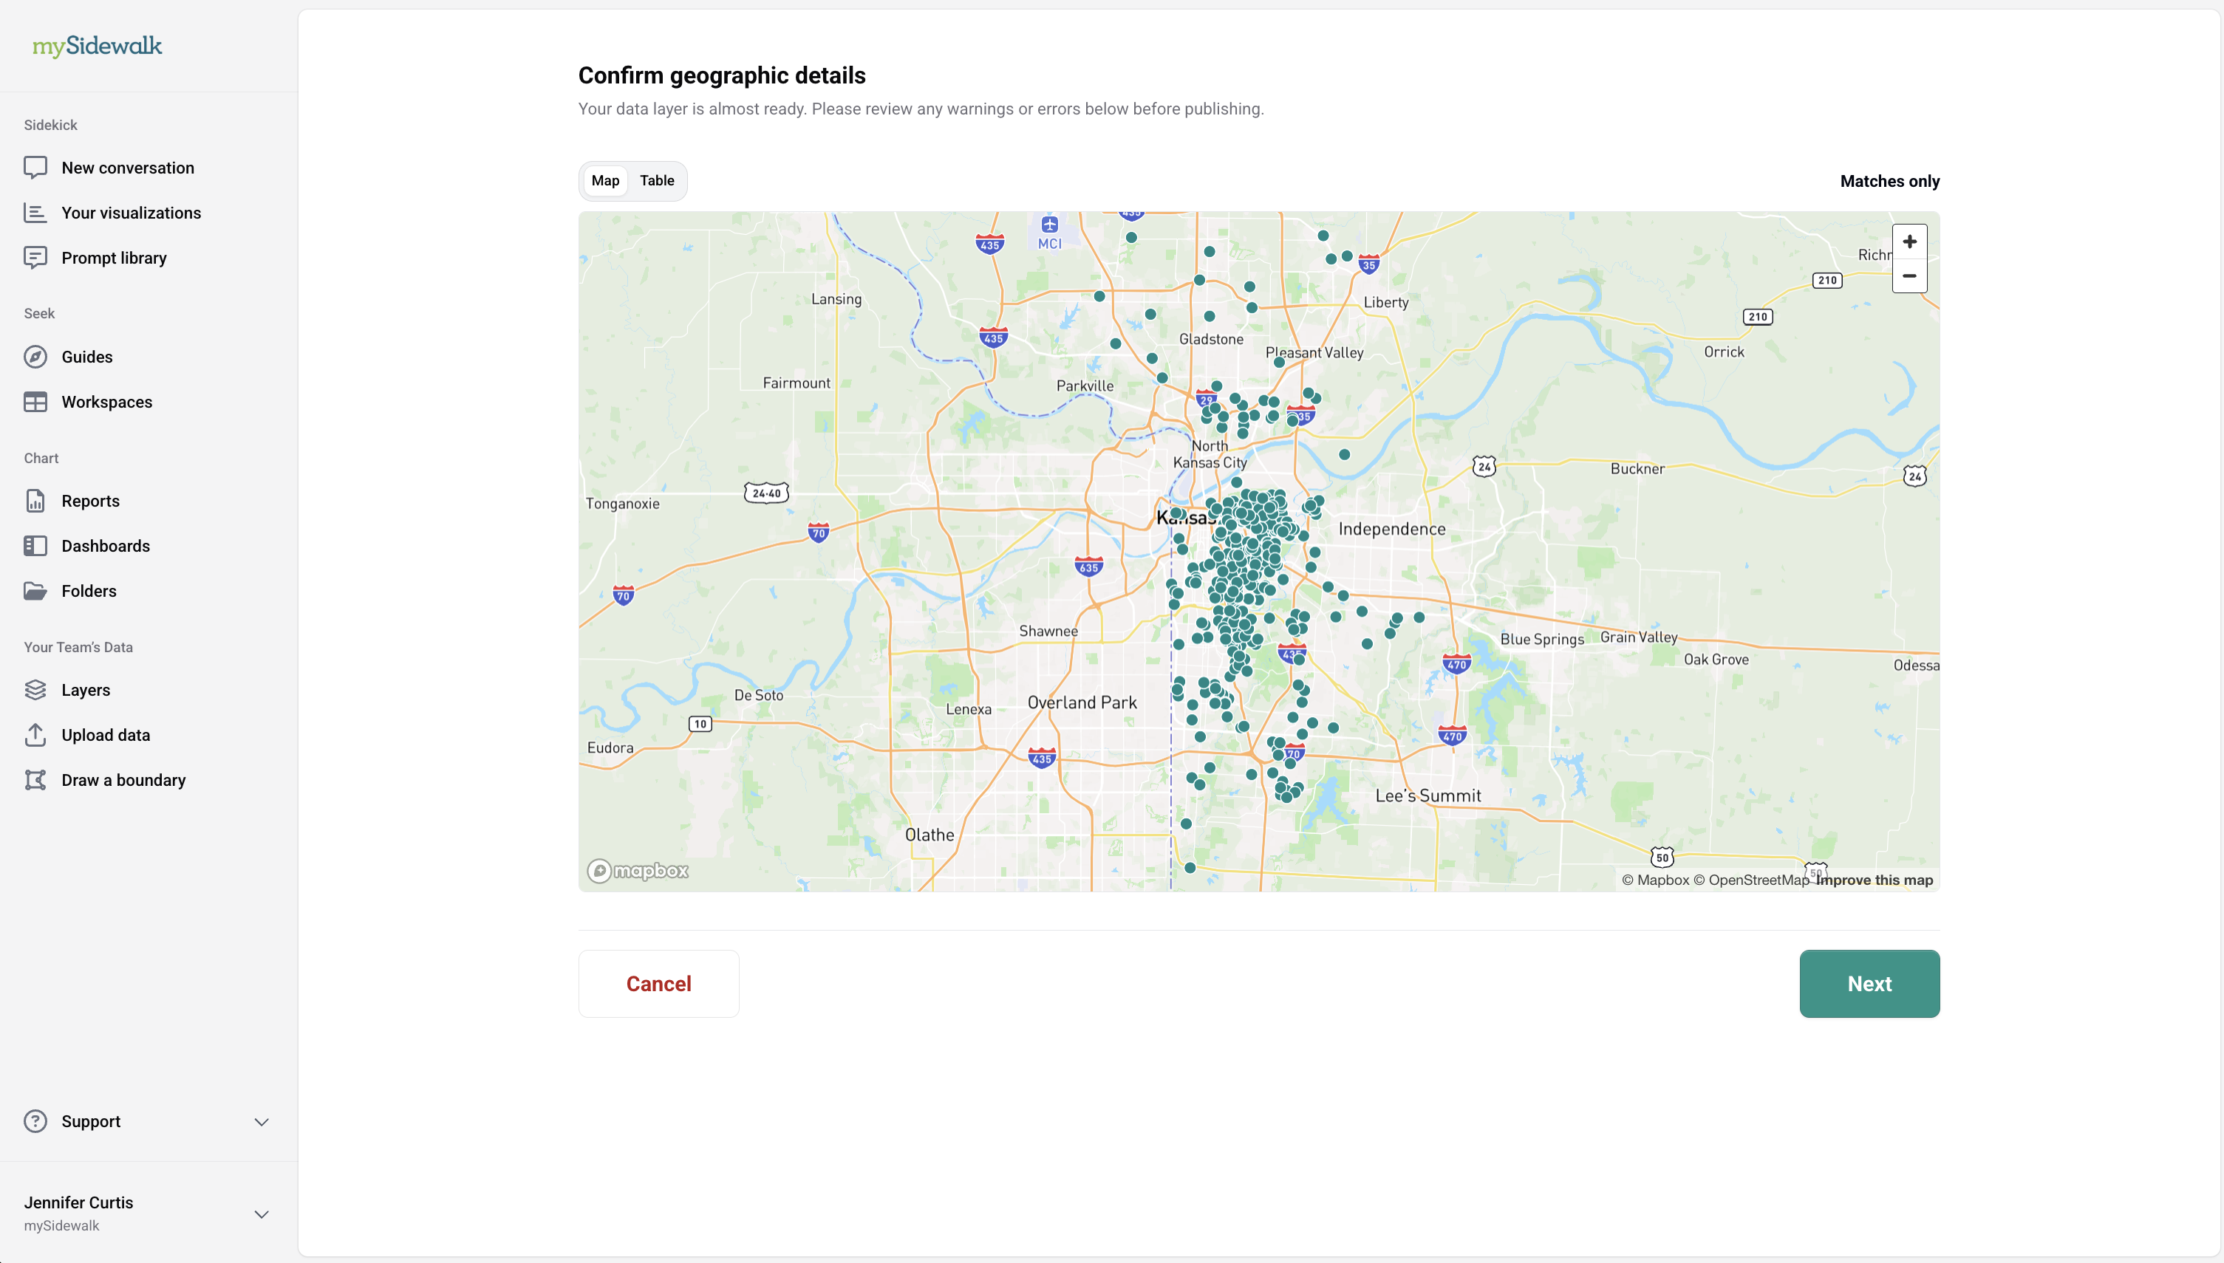
Task: Click the Upload data arrow icon
Action: pos(35,735)
